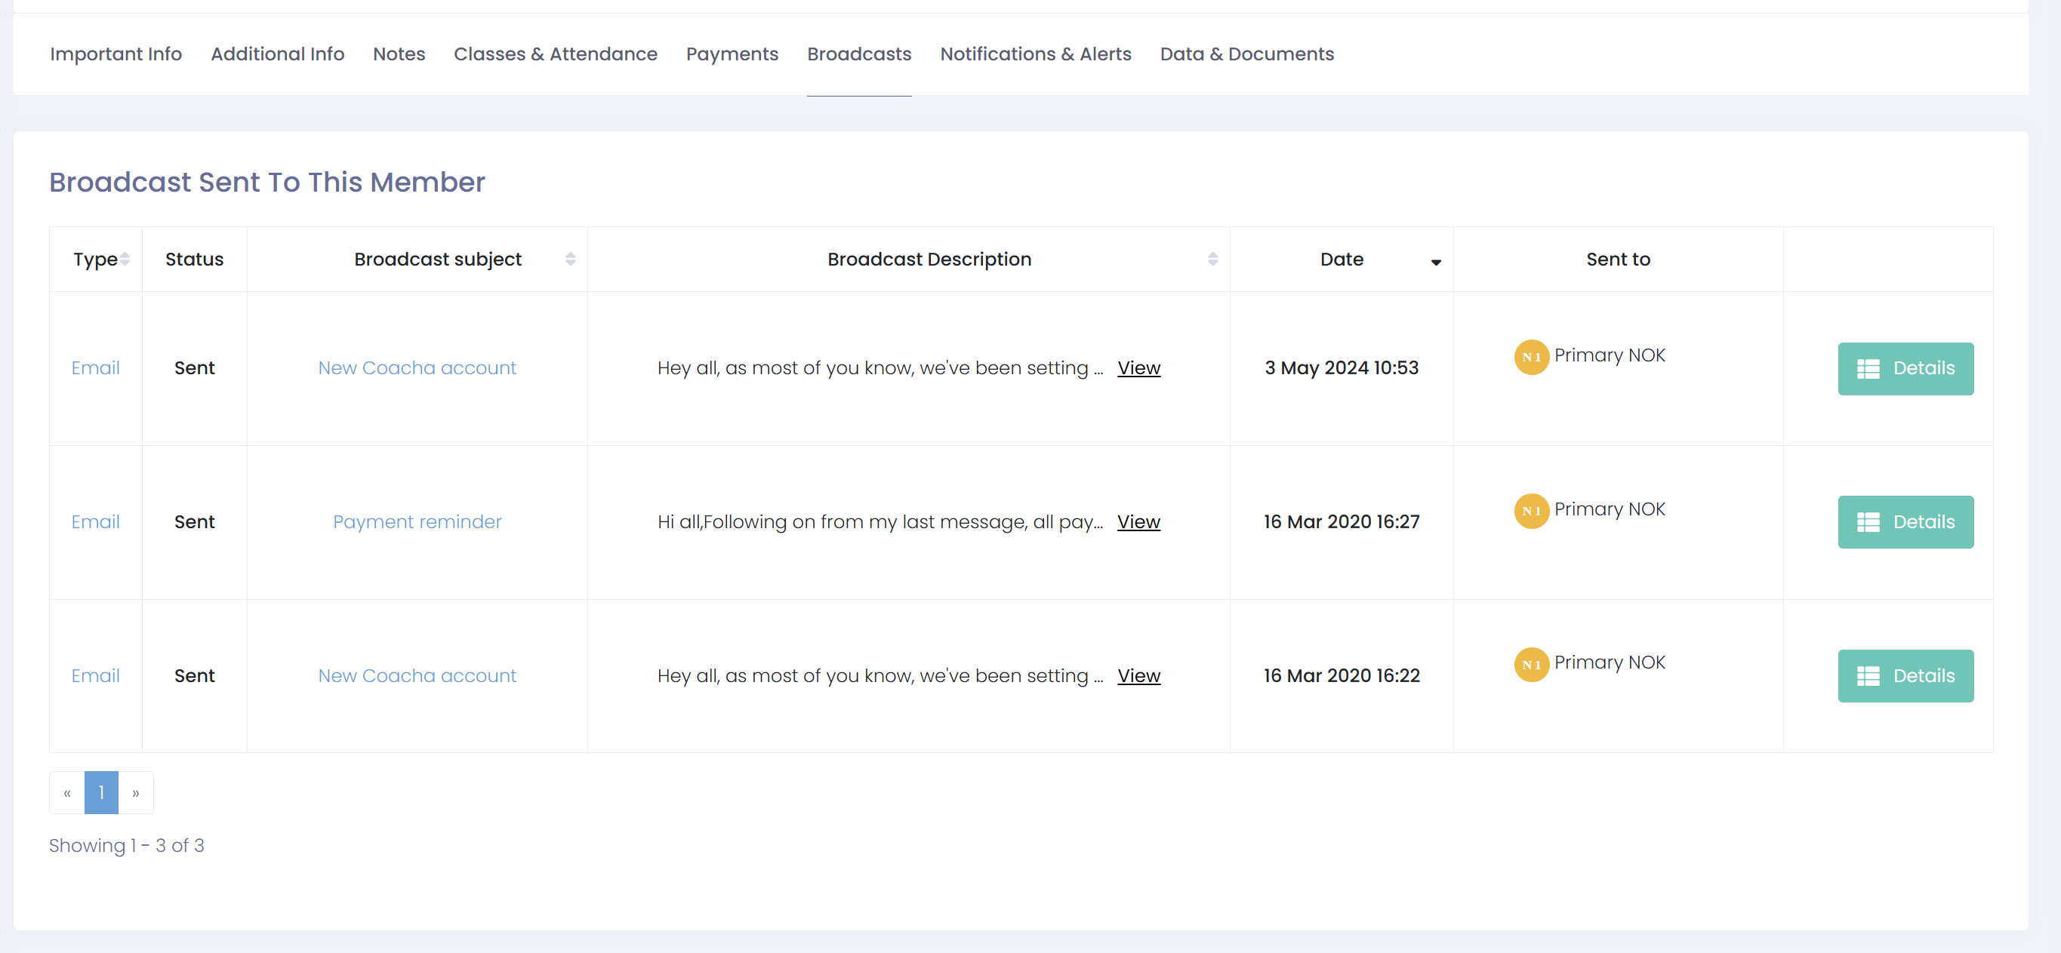2061x953 pixels.
Task: Open Details for the 3 May 2024 broadcast
Action: (x=1904, y=368)
